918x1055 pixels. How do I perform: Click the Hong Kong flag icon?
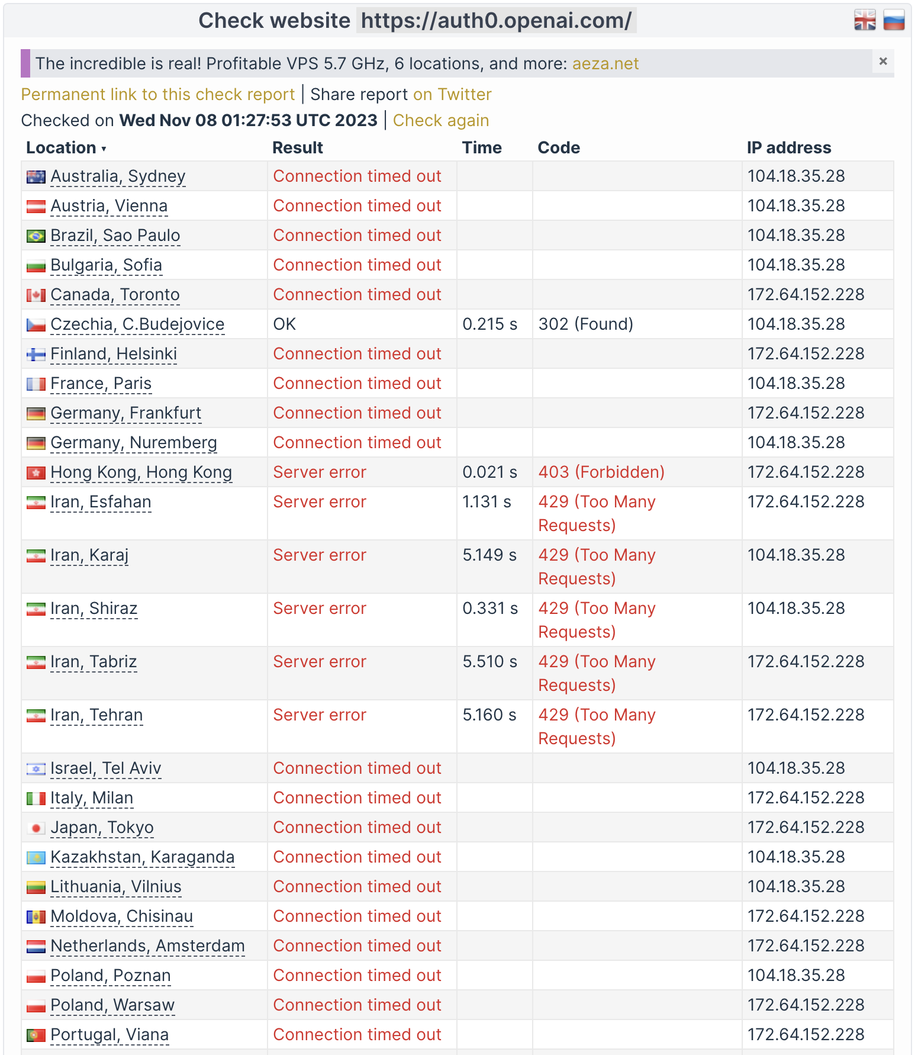(36, 472)
